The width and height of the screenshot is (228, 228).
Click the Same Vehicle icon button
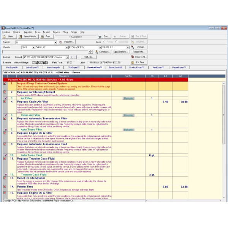[x=21, y=37]
